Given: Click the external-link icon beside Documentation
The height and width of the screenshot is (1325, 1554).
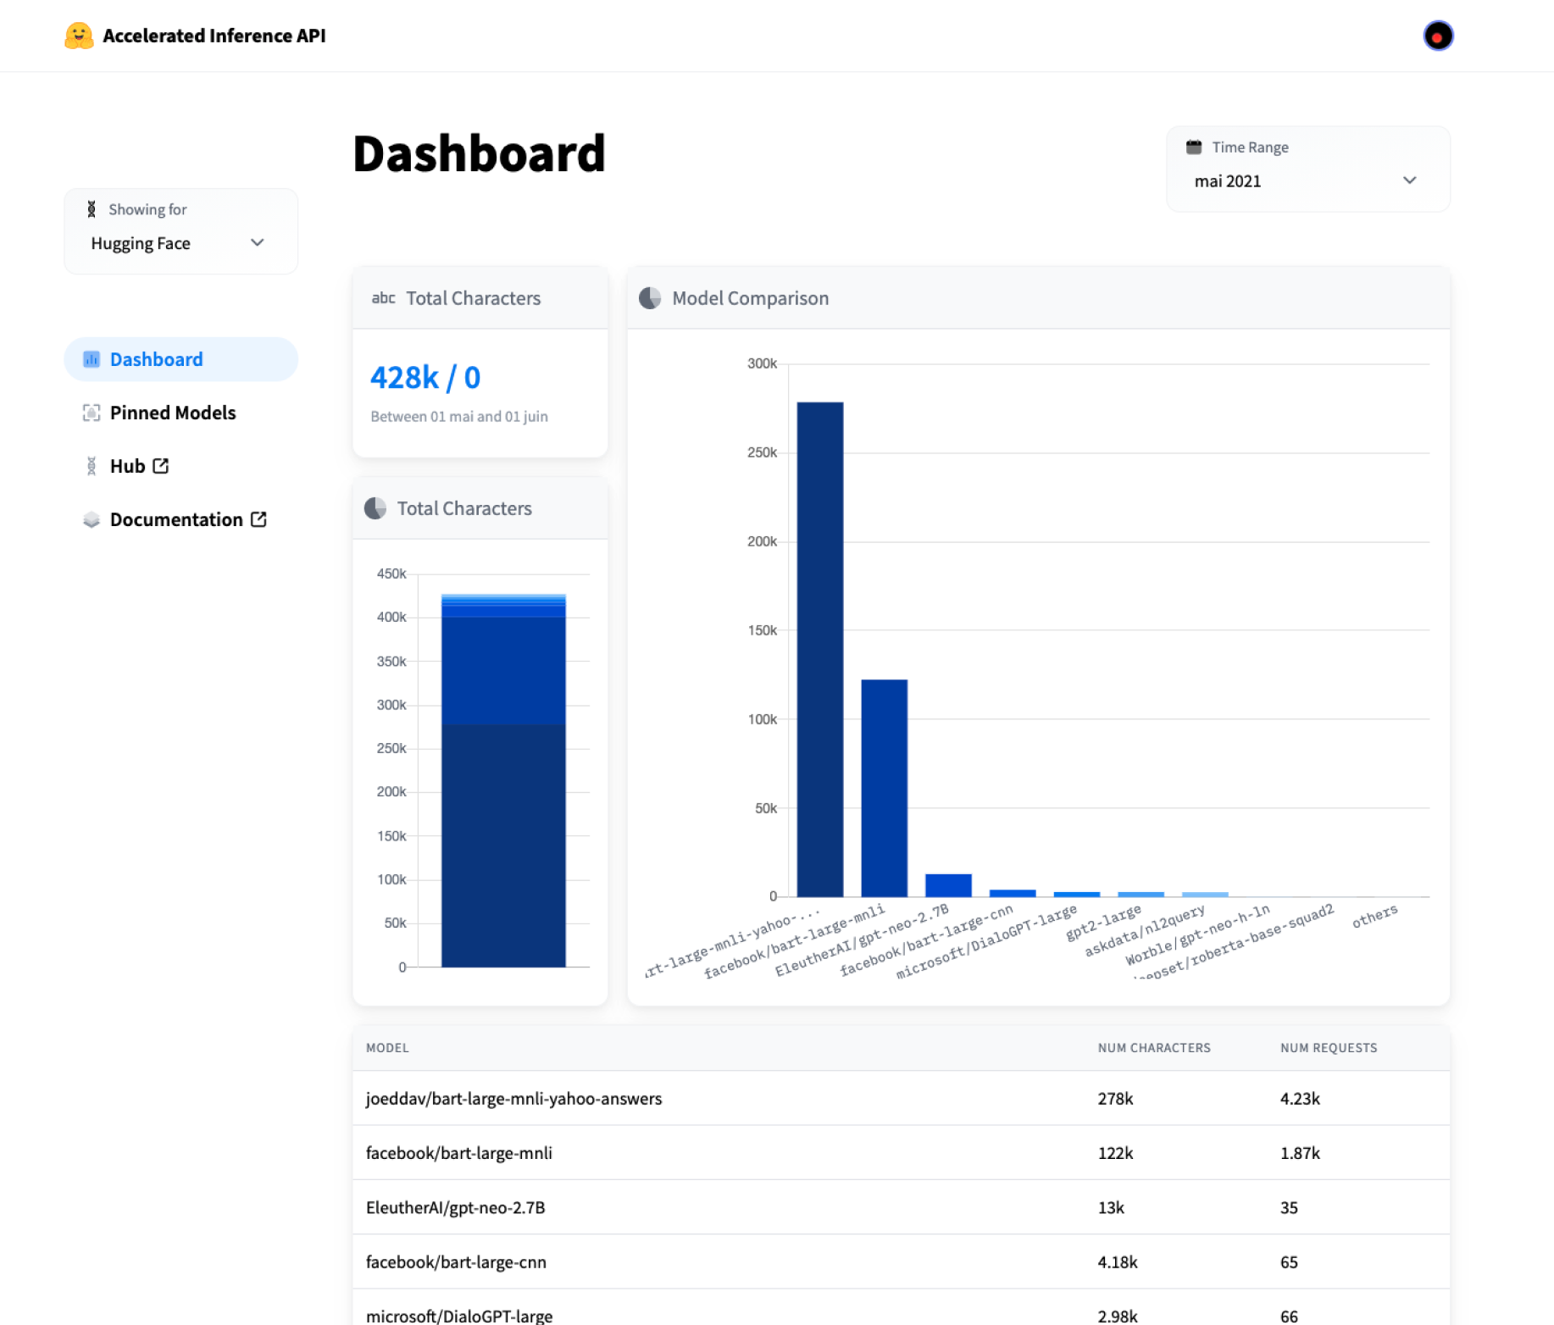Looking at the screenshot, I should (259, 519).
